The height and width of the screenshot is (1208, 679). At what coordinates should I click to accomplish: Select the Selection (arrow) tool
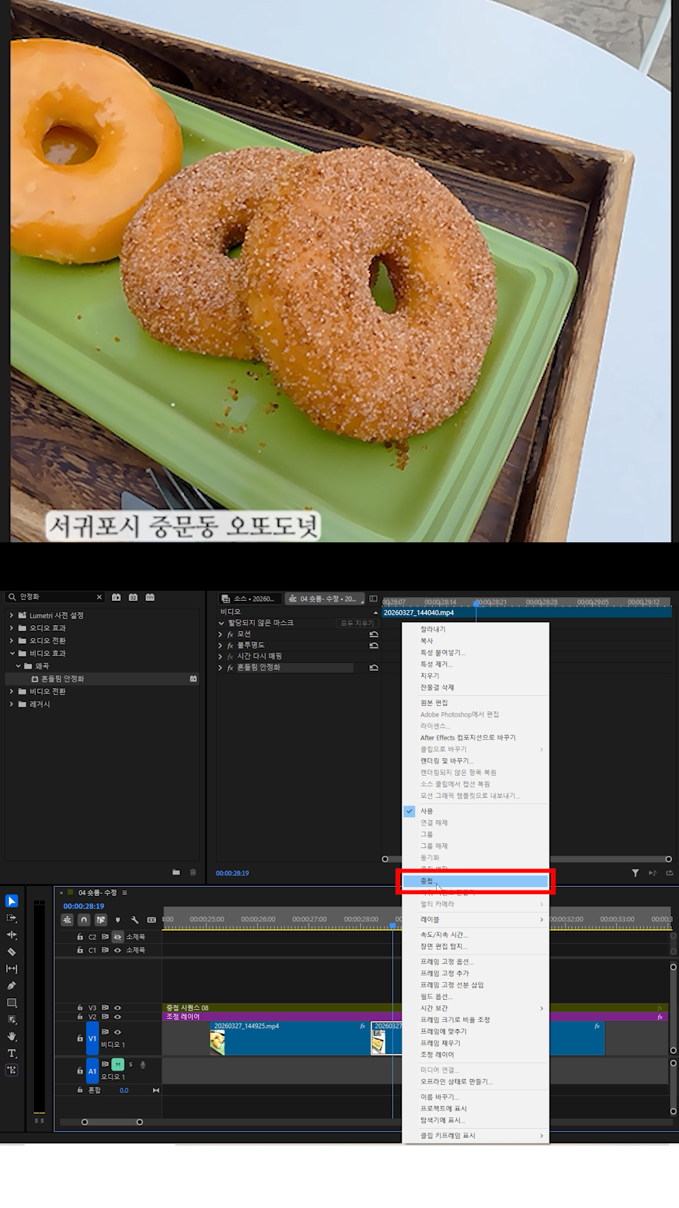click(x=12, y=901)
